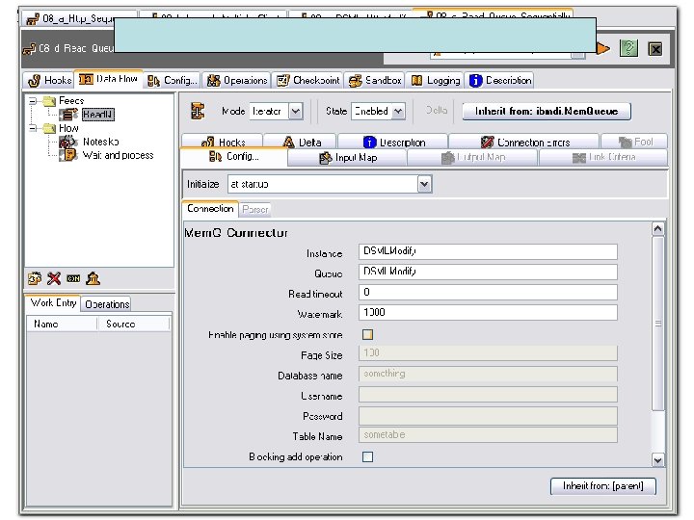Click the Read timeout field

tap(488, 293)
